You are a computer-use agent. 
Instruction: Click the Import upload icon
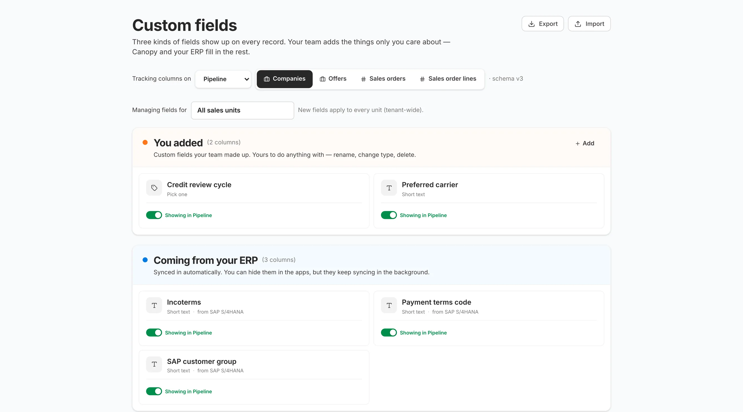578,24
